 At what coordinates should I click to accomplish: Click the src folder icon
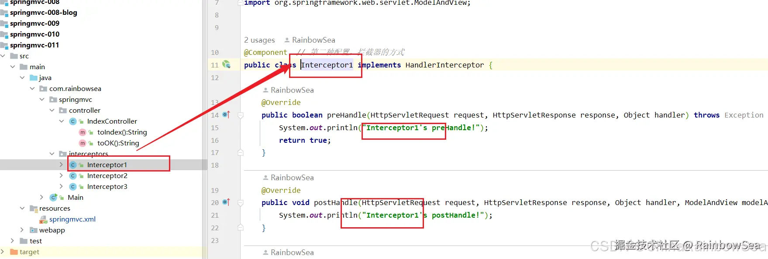(x=14, y=56)
